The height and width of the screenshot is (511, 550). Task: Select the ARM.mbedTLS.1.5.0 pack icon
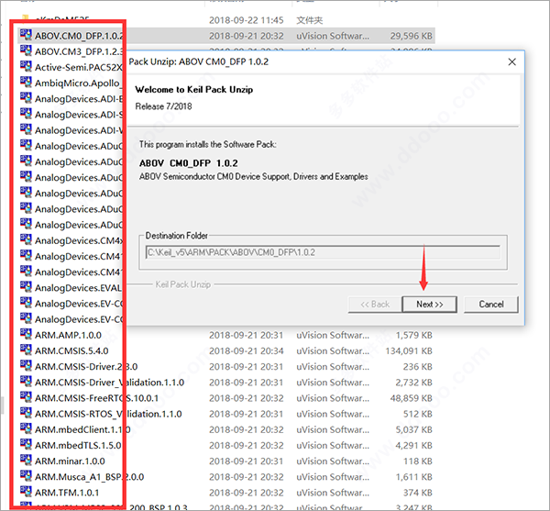click(26, 445)
